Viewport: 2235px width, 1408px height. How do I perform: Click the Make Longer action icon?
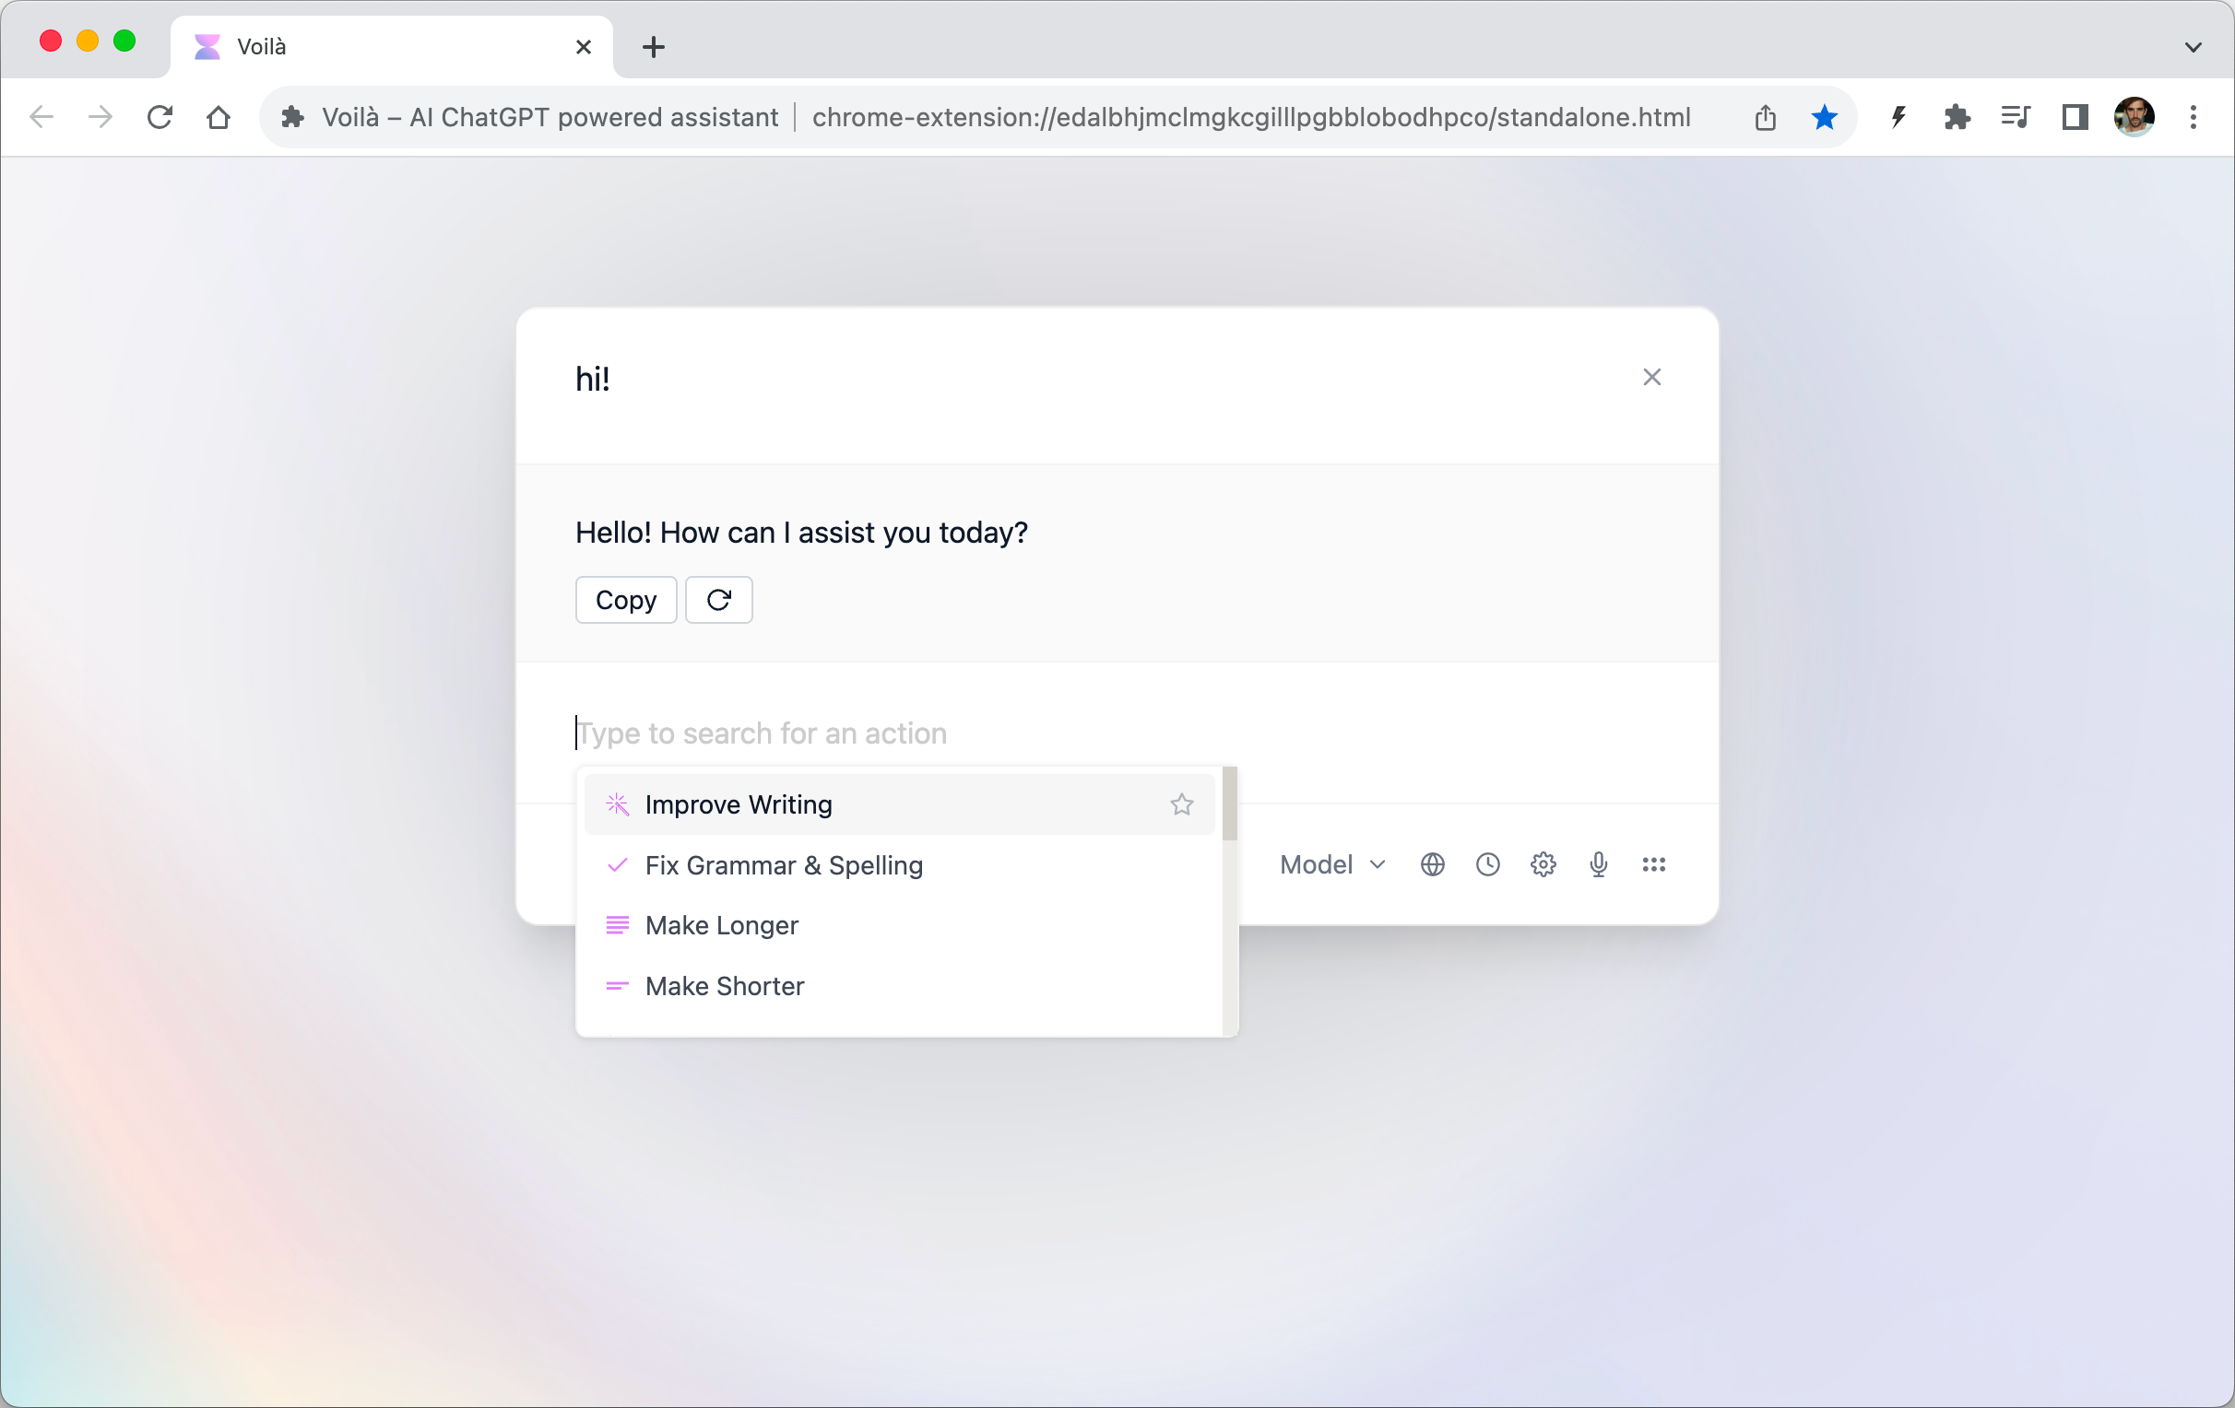coord(617,924)
